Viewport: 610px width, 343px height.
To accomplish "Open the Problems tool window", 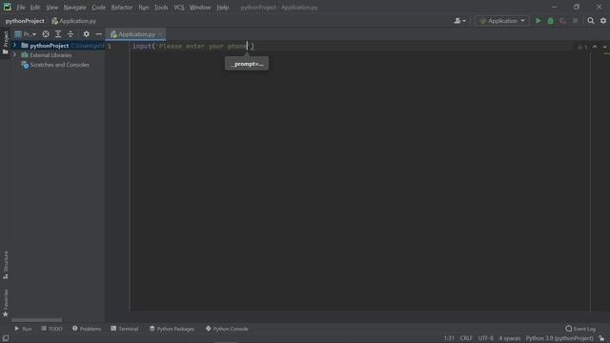I will tap(87, 329).
